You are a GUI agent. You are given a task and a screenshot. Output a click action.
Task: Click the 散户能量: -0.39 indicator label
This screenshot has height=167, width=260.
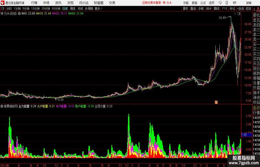84,106
